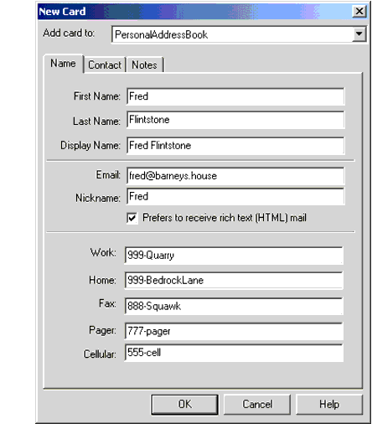Click the OK button
The image size is (372, 424).
coord(184,404)
